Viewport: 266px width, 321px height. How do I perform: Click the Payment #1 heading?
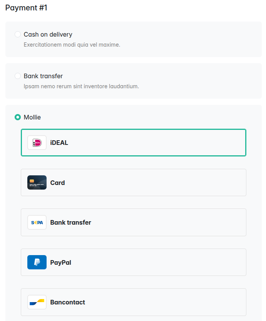[x=26, y=8]
